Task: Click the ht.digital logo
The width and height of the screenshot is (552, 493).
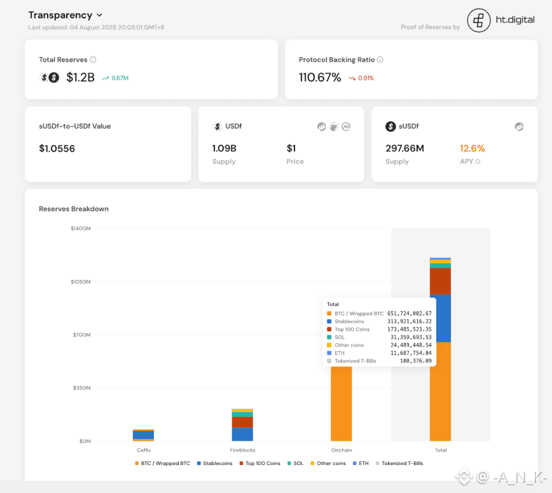Action: [501, 20]
